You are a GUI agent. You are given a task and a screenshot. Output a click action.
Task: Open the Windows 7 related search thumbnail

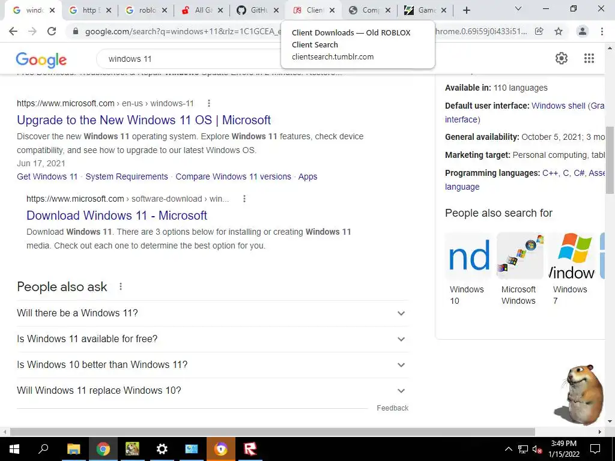pos(572,269)
